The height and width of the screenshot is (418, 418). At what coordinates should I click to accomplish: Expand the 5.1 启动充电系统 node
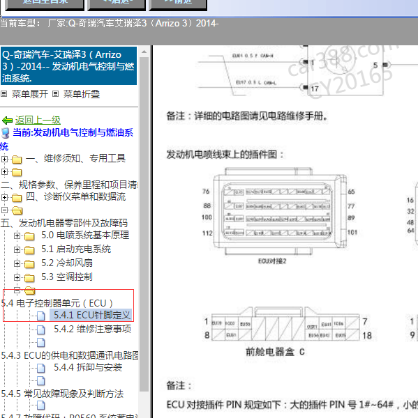click(17, 249)
